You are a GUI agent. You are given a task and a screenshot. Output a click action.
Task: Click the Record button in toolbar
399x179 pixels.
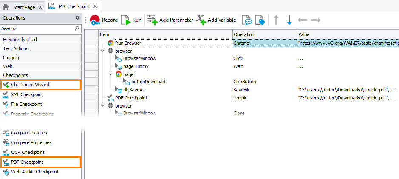(x=104, y=20)
